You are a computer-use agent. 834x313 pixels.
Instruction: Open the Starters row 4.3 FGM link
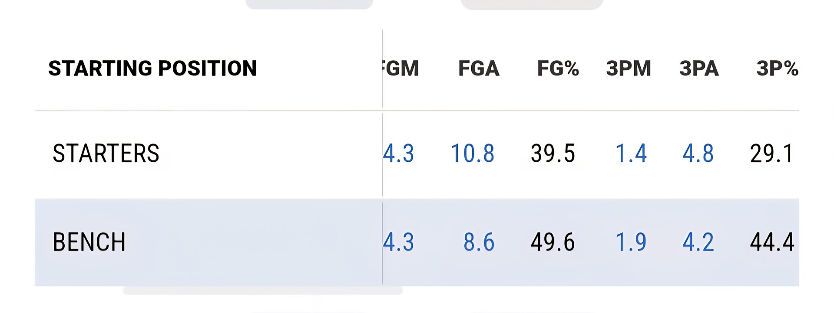(399, 153)
